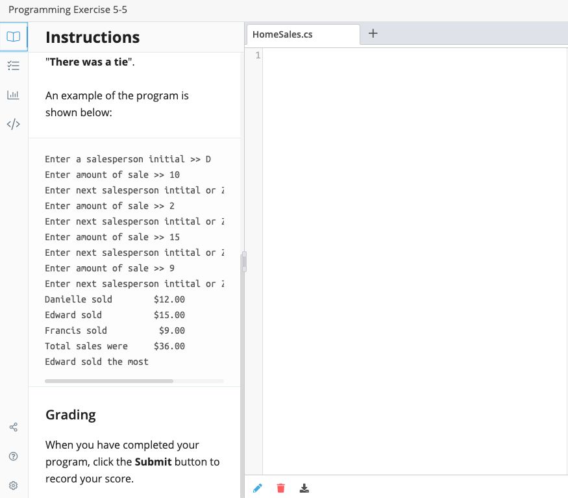Click the bold 'Submit' word in grading text
568x498 pixels.
coord(153,462)
